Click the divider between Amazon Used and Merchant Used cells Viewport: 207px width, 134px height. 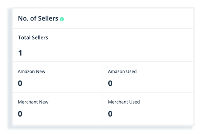[148, 92]
